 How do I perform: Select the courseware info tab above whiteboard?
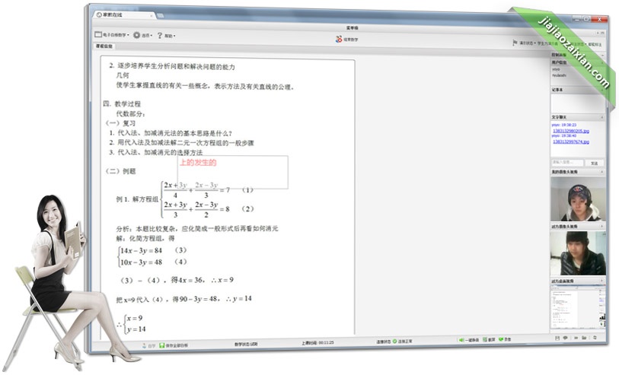(104, 46)
